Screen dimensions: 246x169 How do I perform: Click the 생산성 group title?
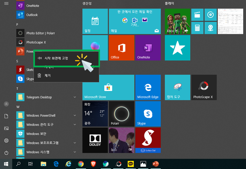(x=87, y=3)
